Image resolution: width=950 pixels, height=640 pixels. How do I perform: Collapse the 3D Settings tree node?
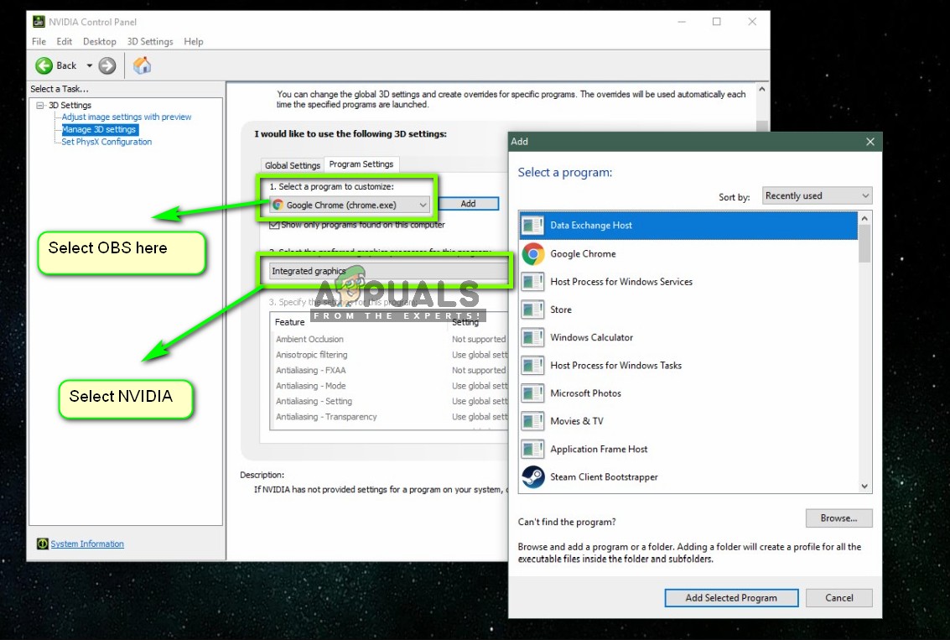41,105
